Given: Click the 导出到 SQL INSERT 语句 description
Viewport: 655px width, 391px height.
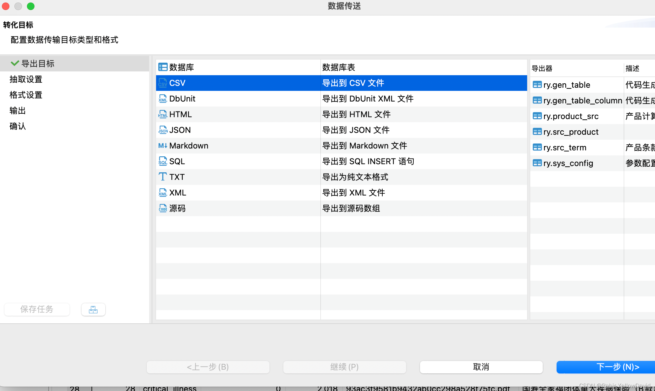Looking at the screenshot, I should tap(368, 161).
